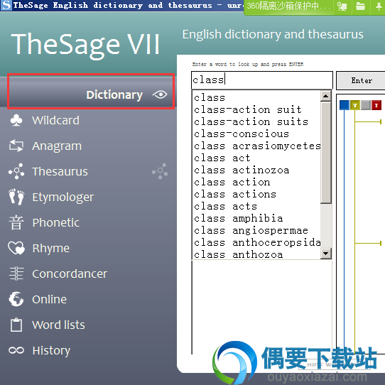Select the red color square
The width and height of the screenshot is (385, 385).
tap(376, 105)
